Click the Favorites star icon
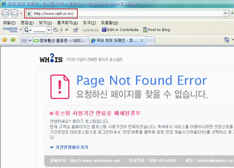234x168 pixels. click(x=5, y=40)
